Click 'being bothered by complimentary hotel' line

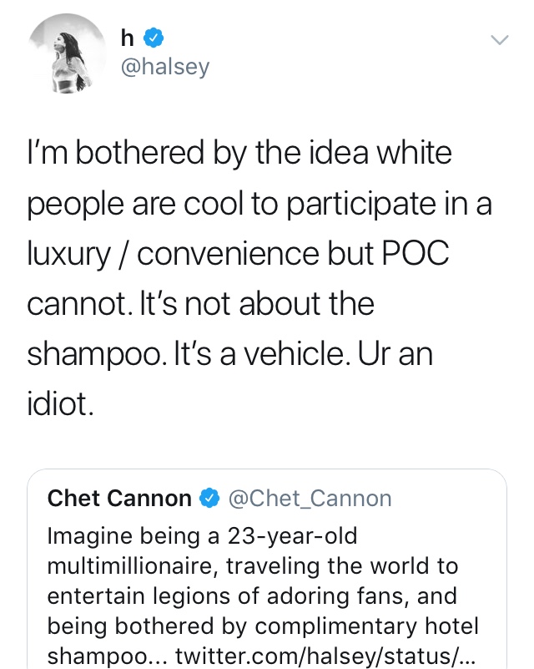pos(263,626)
